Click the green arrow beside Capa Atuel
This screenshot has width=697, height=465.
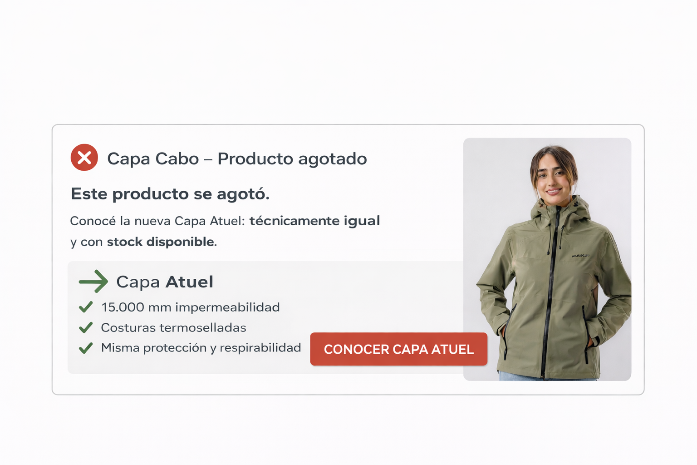93,282
